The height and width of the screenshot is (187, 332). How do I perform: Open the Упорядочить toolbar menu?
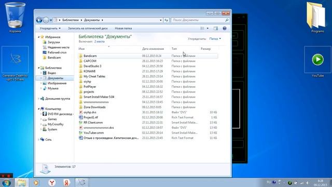click(50, 28)
